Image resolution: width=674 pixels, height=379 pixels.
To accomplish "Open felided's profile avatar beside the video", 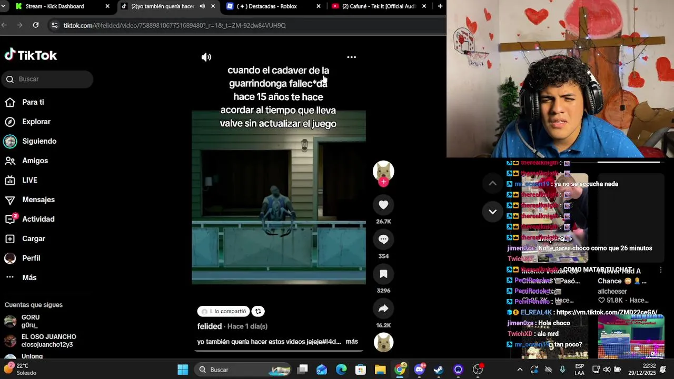I will (383, 171).
